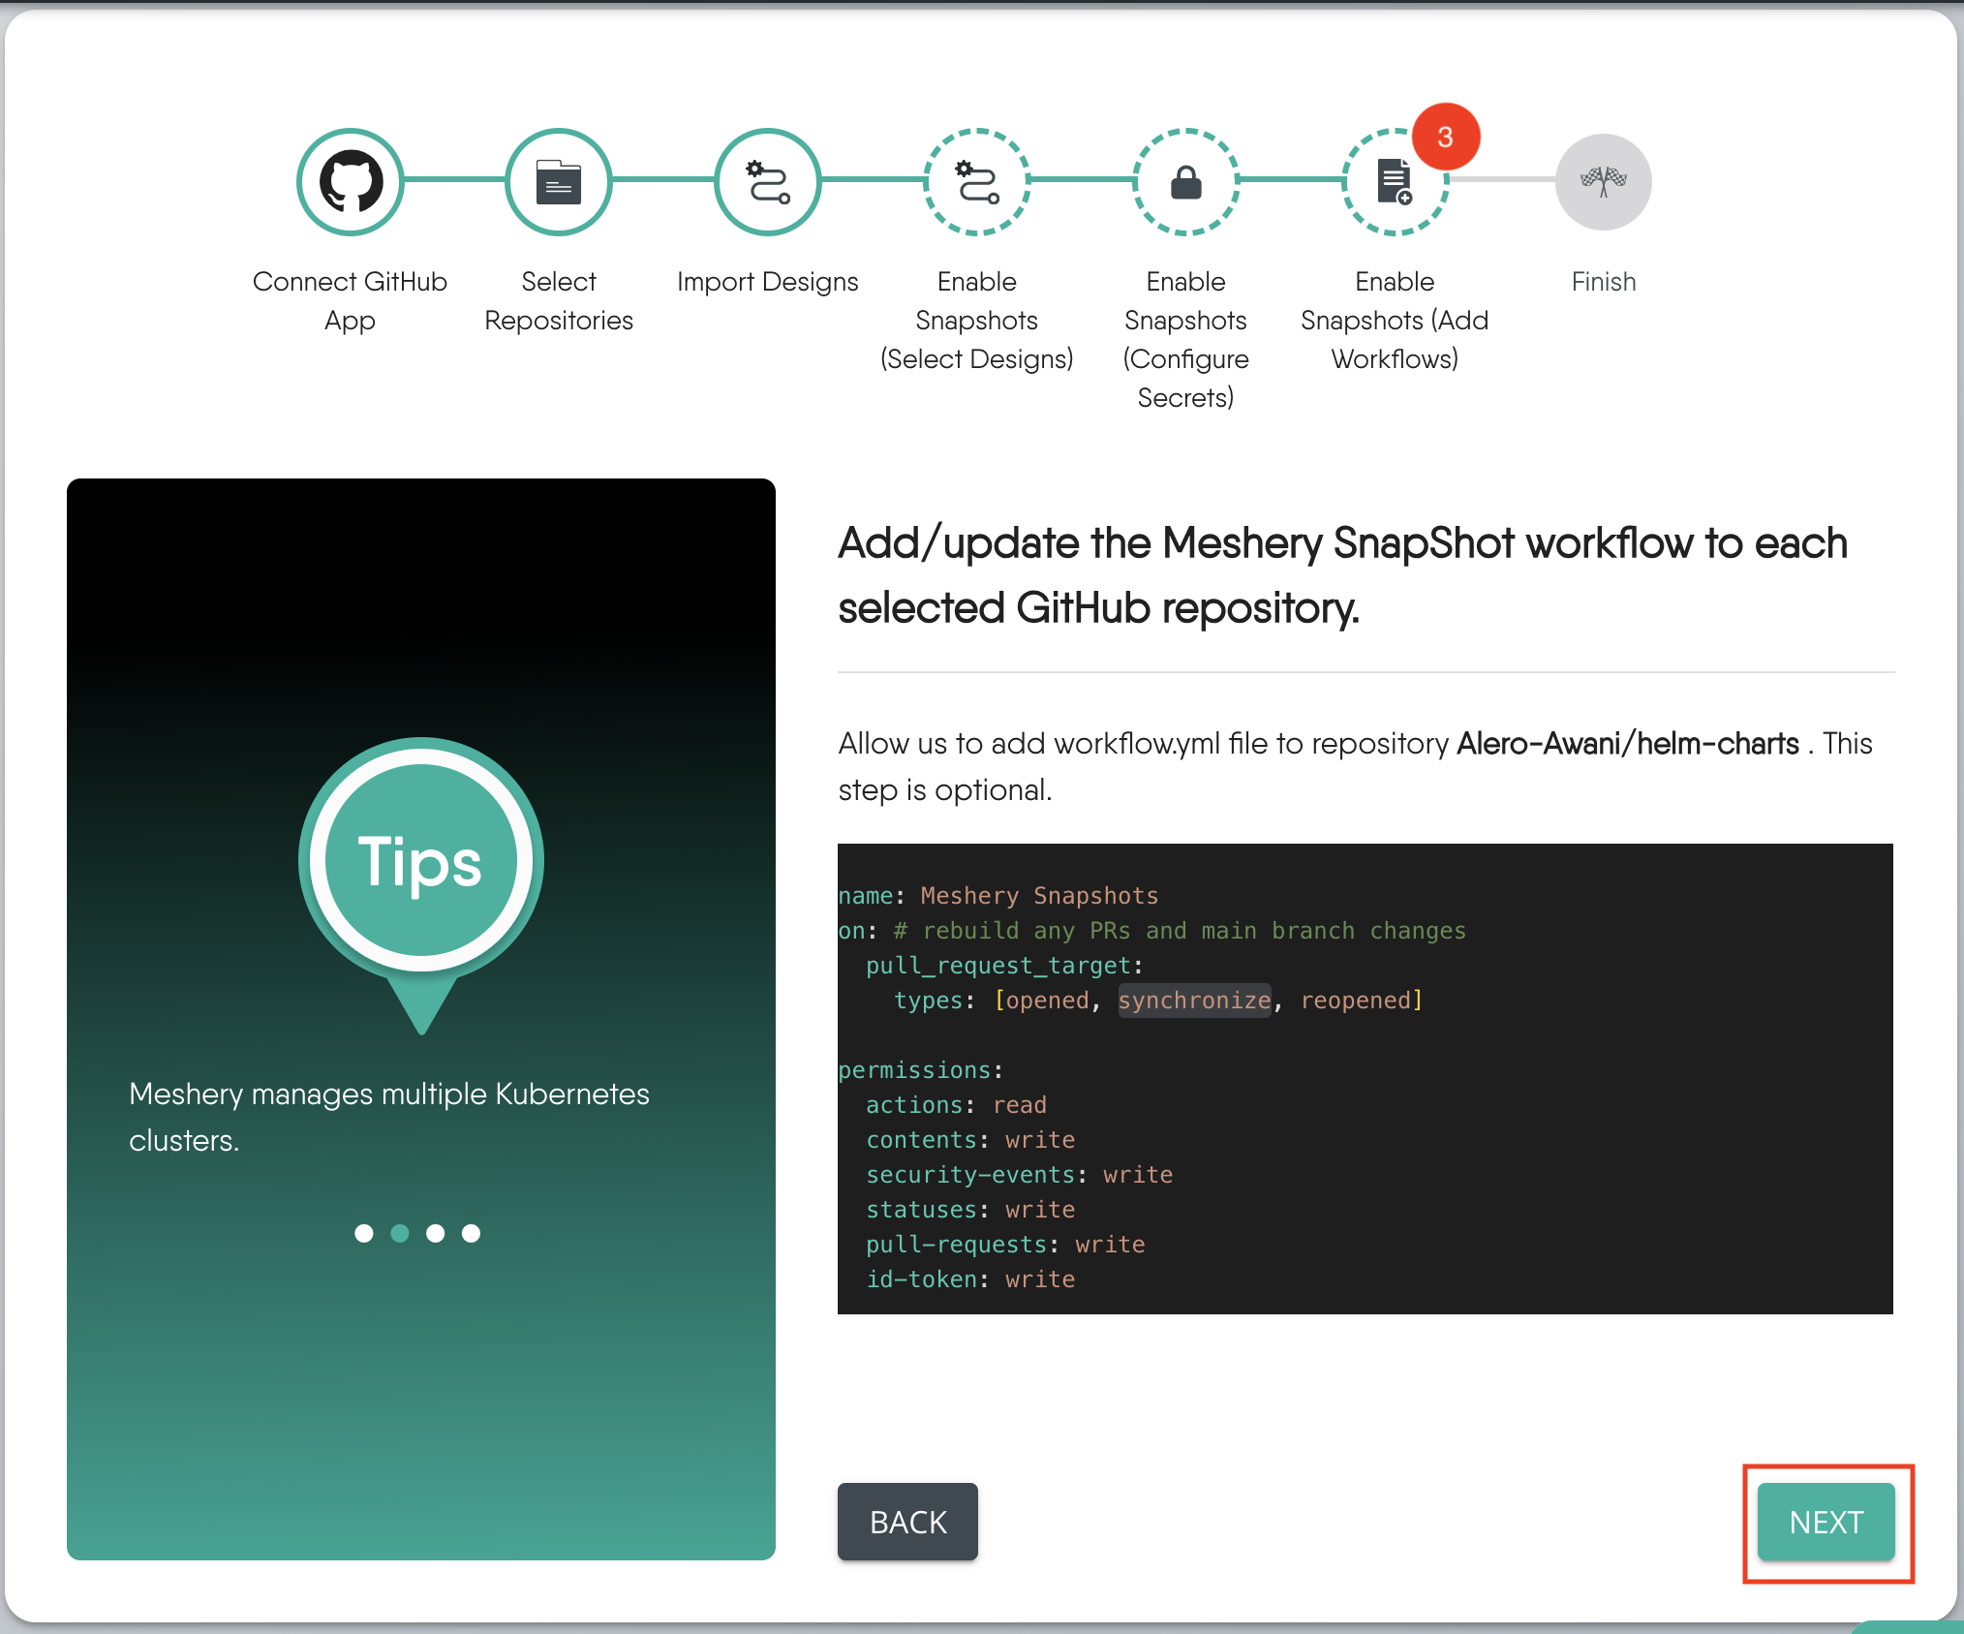Open the Add Workflows document icon
Image resolution: width=1964 pixels, height=1634 pixels.
coord(1394,182)
